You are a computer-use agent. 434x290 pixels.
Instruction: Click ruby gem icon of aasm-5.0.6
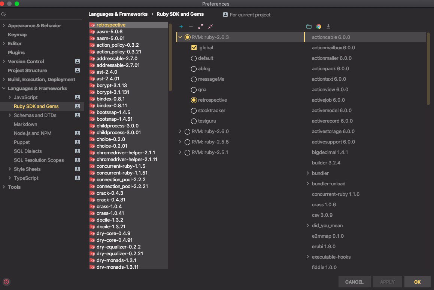(x=92, y=32)
